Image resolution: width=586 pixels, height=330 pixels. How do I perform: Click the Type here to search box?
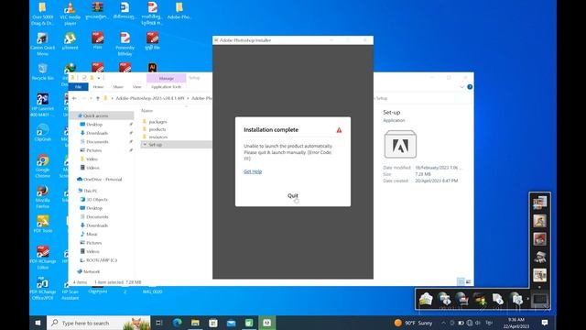[98, 323]
